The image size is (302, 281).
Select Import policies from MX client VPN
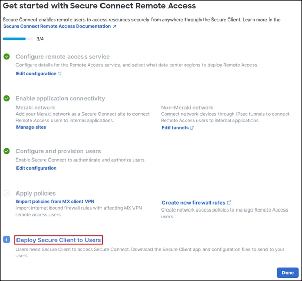click(x=55, y=201)
